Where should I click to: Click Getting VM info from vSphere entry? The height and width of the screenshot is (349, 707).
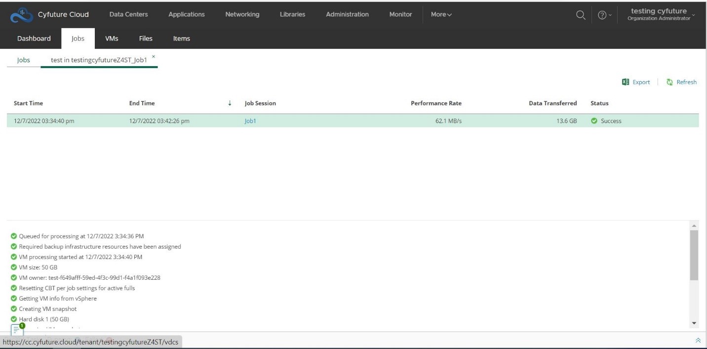[x=58, y=298]
